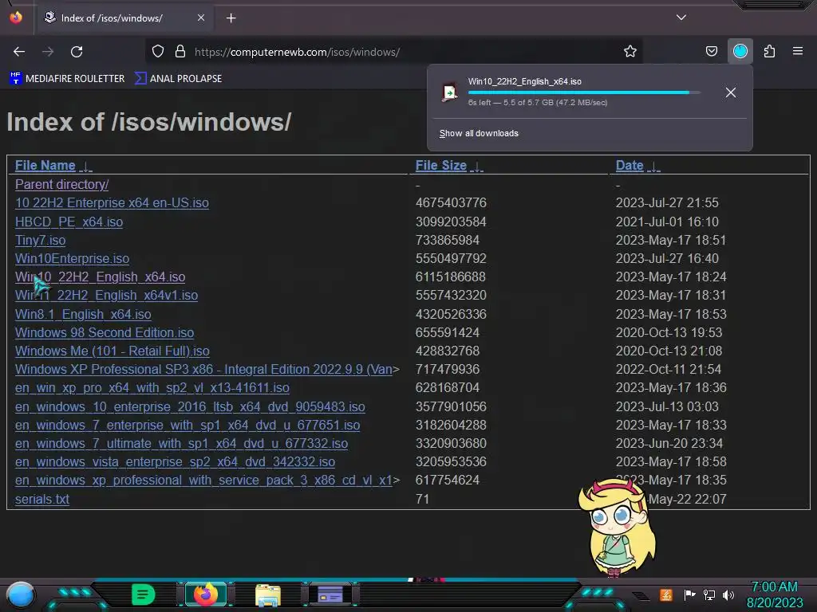
Task: Sort by the File Name column header
Action: tap(45, 166)
